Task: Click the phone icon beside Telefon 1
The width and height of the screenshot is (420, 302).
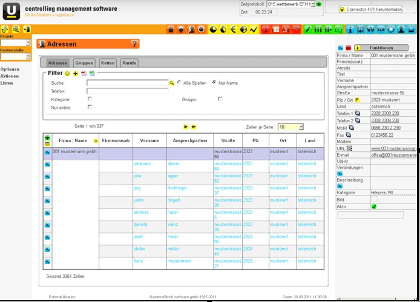Action: tap(357, 113)
